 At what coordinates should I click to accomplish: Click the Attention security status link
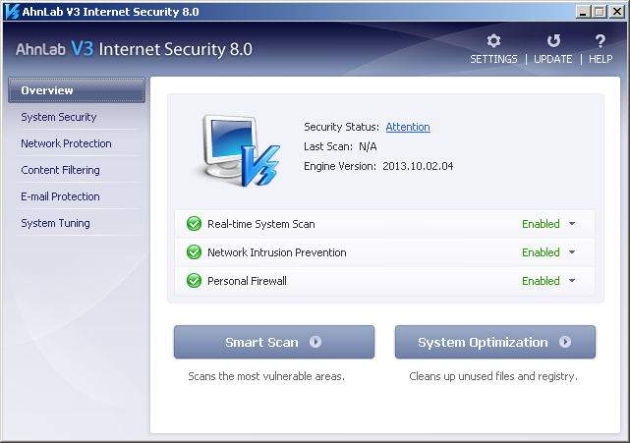click(x=408, y=127)
